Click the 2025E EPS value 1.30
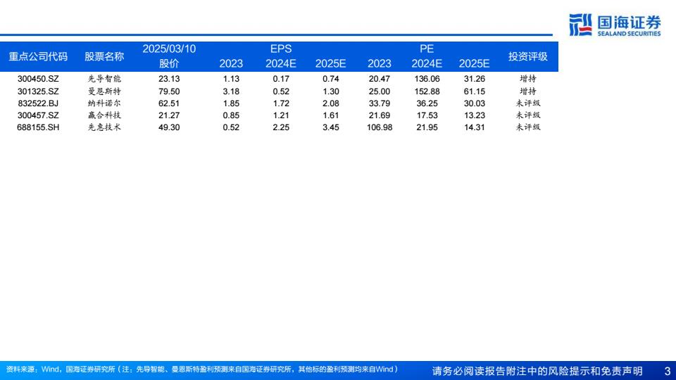The width and height of the screenshot is (676, 380). (331, 91)
